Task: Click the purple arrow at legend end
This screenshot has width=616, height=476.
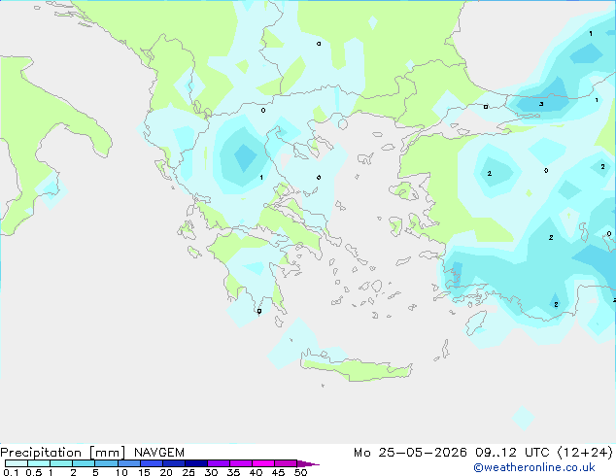Action: click(308, 463)
